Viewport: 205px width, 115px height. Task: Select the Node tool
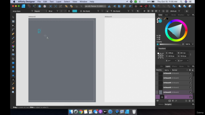(13, 26)
